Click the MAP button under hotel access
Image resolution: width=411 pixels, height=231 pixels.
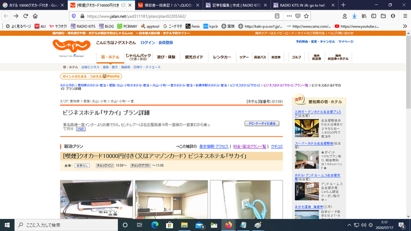pyautogui.click(x=80, y=129)
